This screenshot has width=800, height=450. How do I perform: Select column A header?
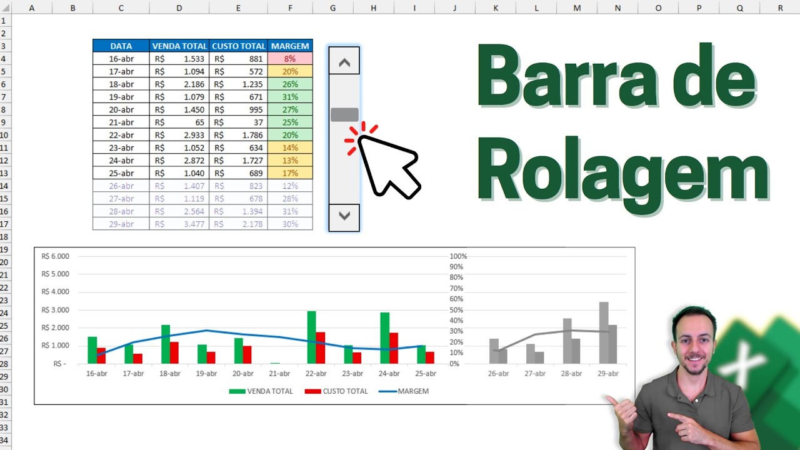coord(32,7)
